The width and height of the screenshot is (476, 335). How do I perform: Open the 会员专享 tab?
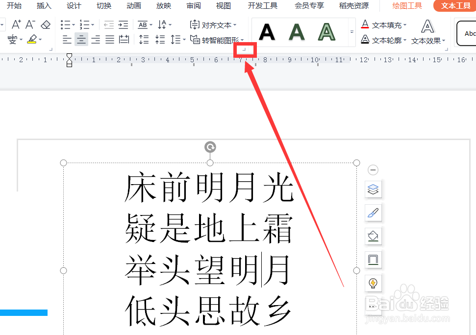pos(309,5)
